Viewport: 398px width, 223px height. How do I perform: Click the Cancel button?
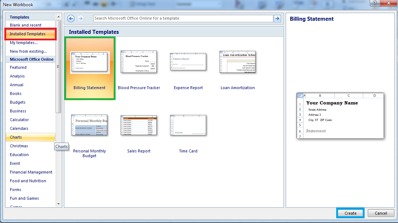[381, 213]
